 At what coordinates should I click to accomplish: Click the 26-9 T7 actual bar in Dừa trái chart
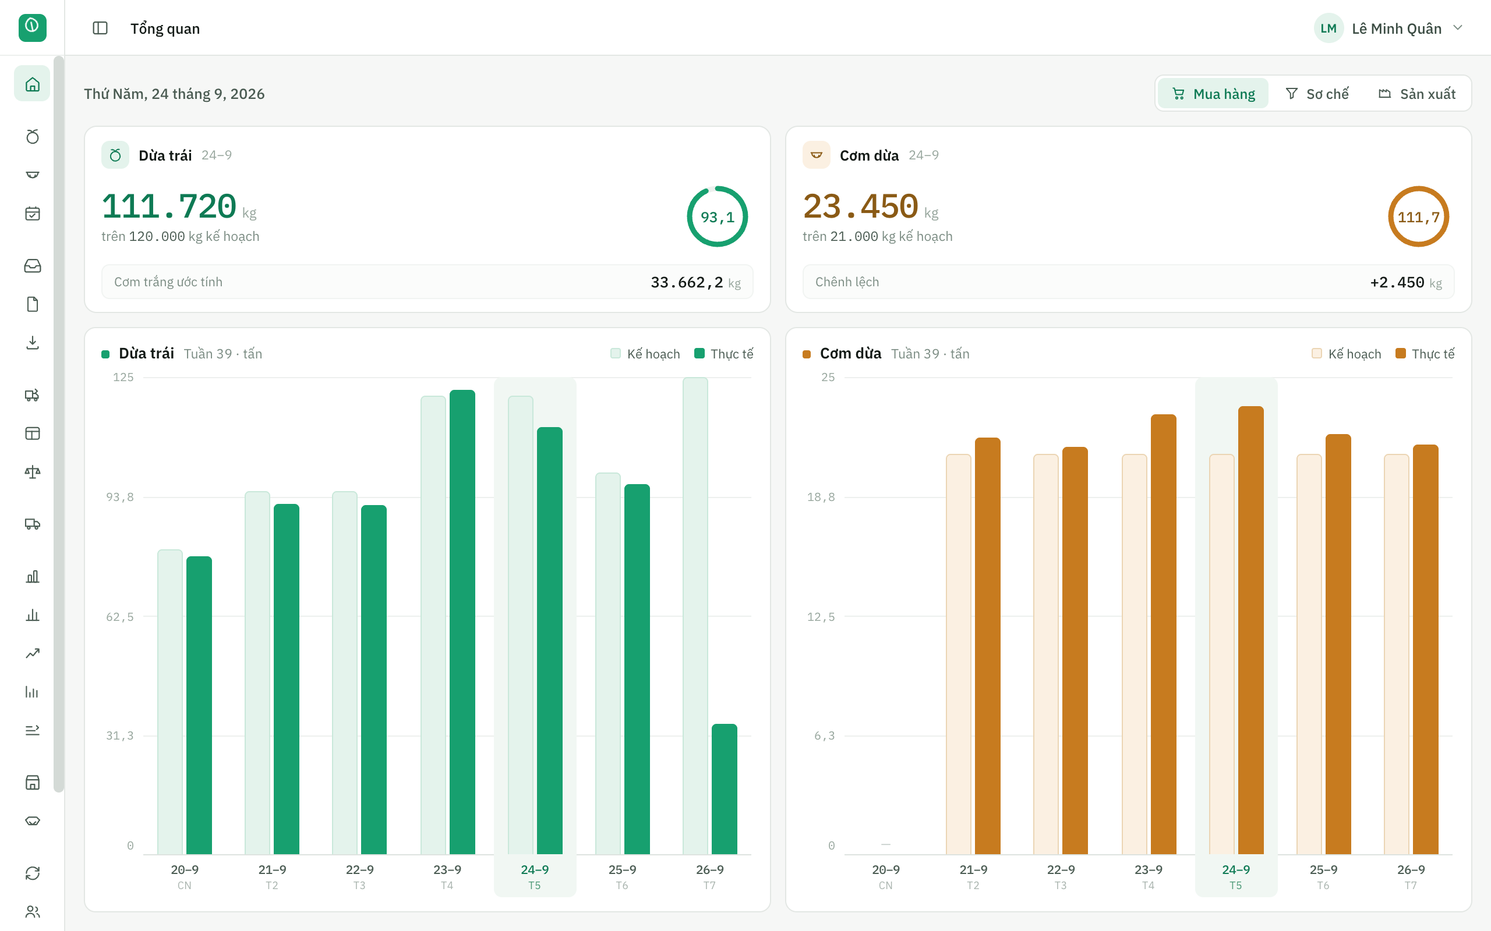click(x=724, y=790)
